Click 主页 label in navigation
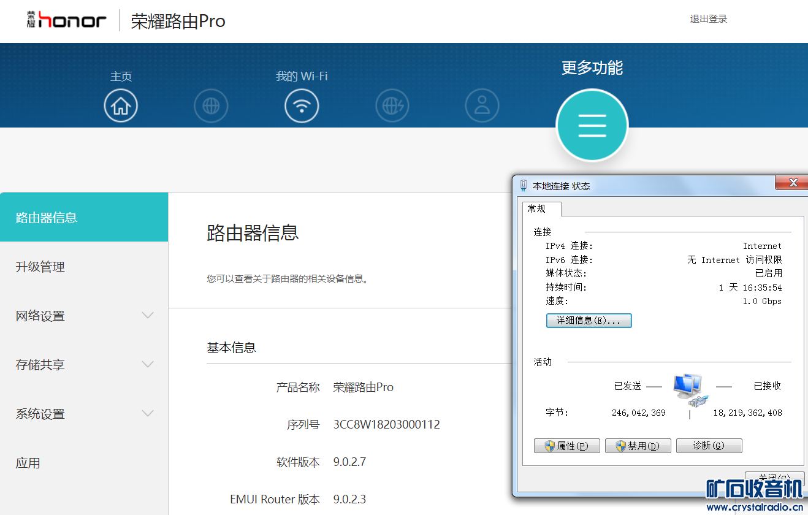 [x=121, y=76]
